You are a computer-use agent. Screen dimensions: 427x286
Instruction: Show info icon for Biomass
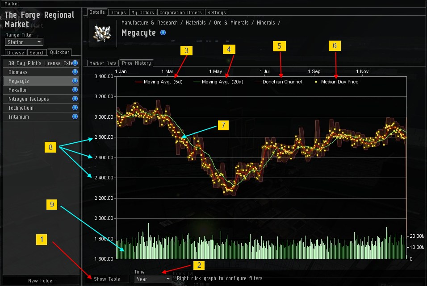[x=75, y=72]
